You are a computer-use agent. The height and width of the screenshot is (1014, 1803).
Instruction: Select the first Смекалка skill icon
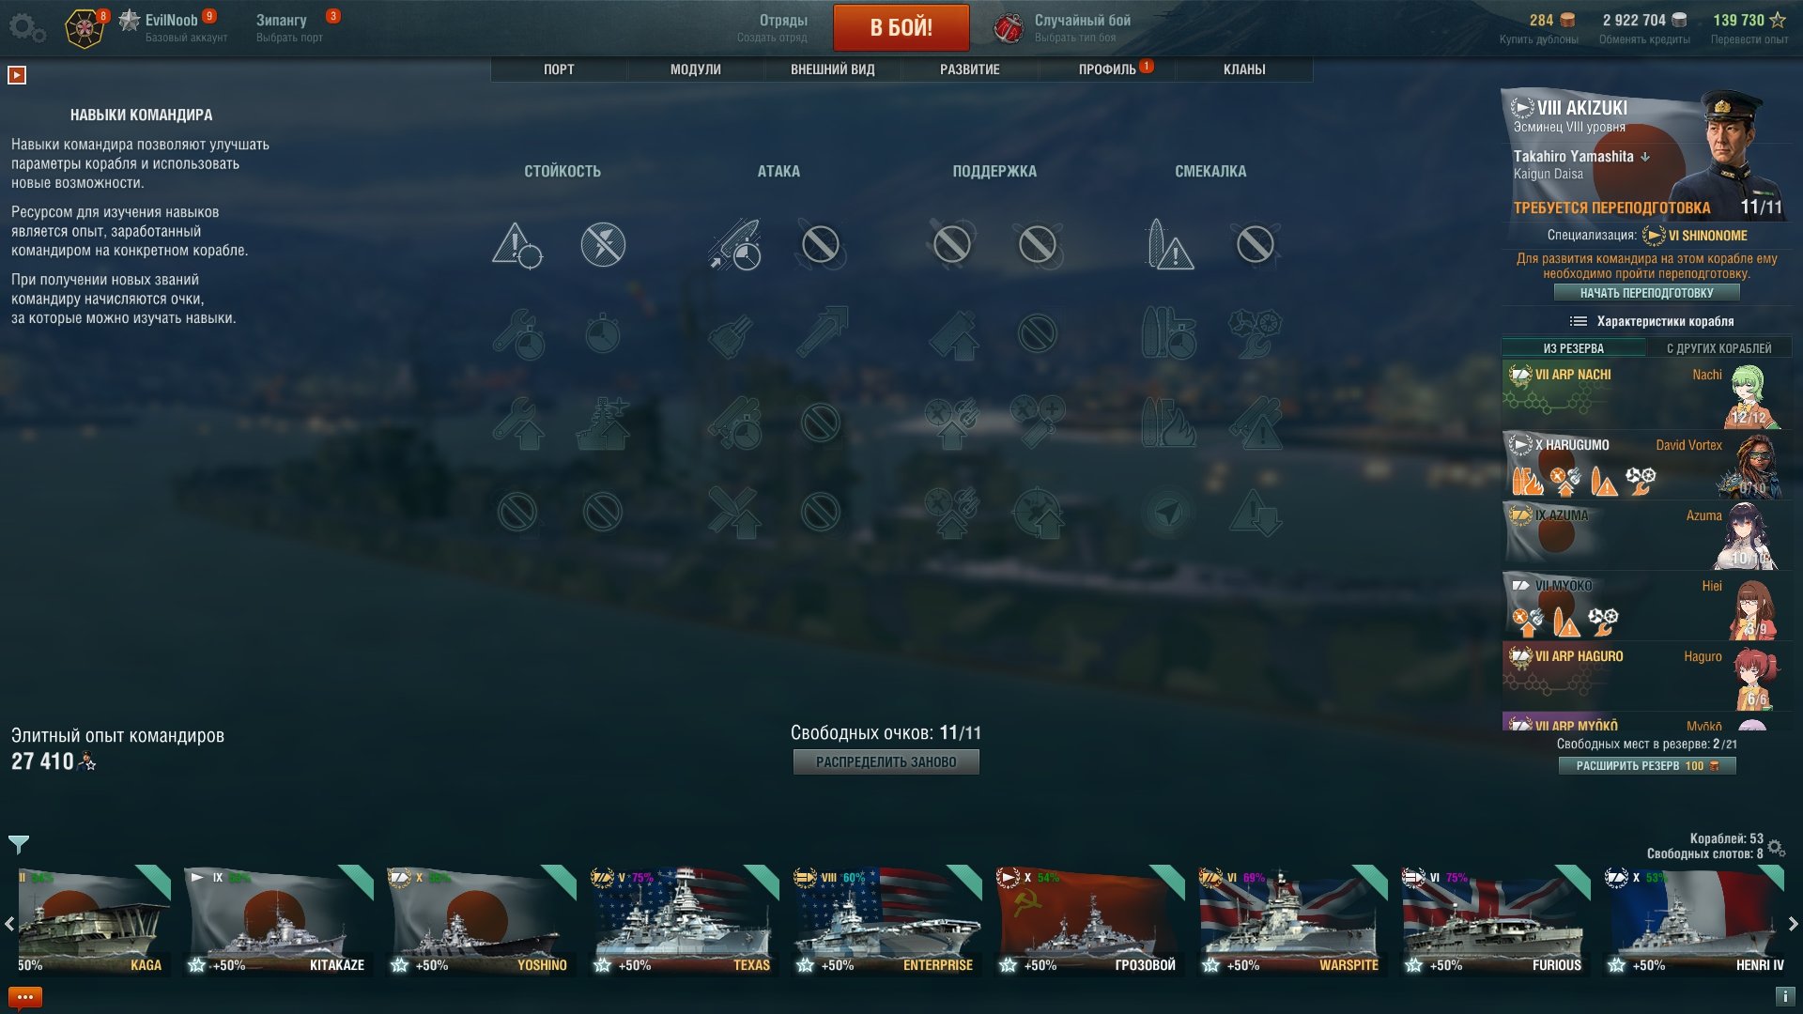[1169, 245]
